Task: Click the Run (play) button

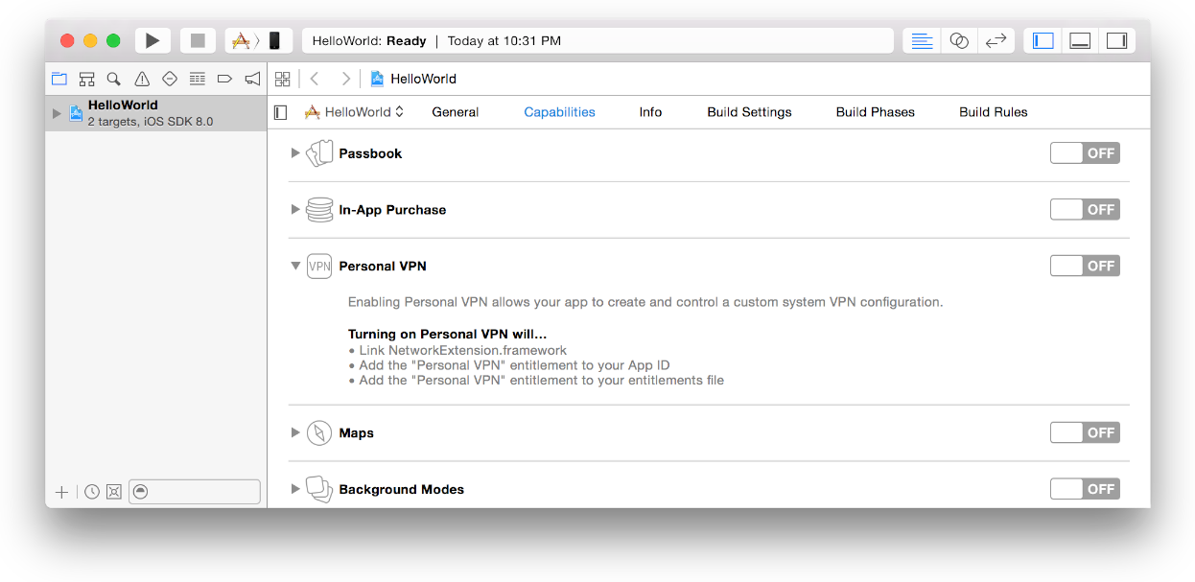Action: coord(152,40)
